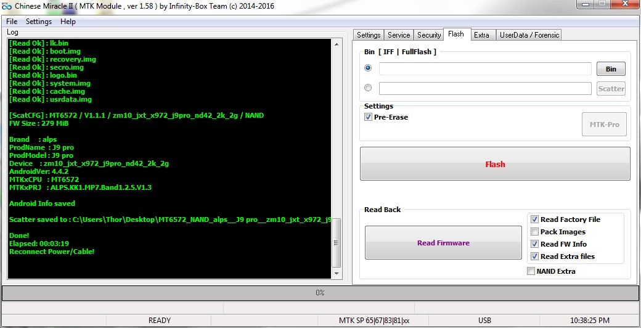Click the '[ScatCFG] : MT6572' log line
This screenshot has width=641, height=328.
[x=137, y=115]
